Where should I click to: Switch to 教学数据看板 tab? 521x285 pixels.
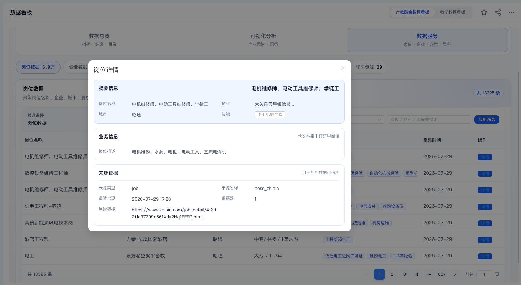pyautogui.click(x=453, y=12)
